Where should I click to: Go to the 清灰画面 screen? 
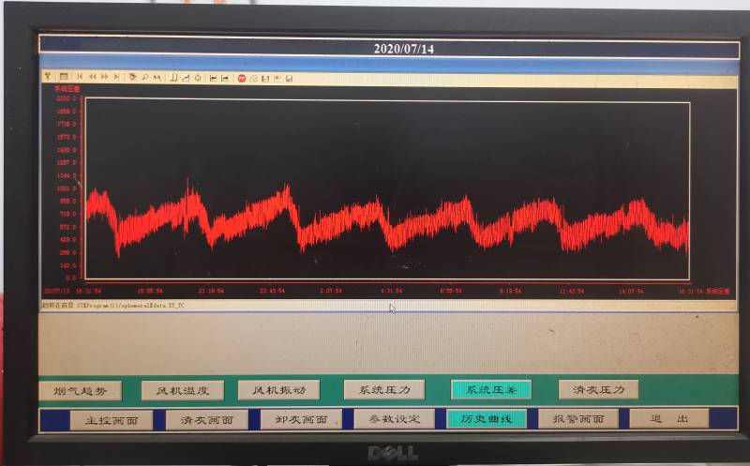click(206, 419)
